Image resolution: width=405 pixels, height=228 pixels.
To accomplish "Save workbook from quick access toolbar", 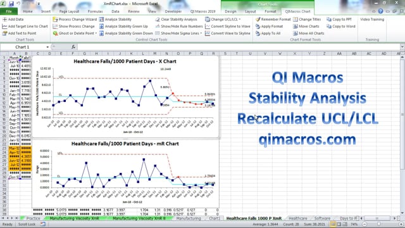I will click(11, 4).
